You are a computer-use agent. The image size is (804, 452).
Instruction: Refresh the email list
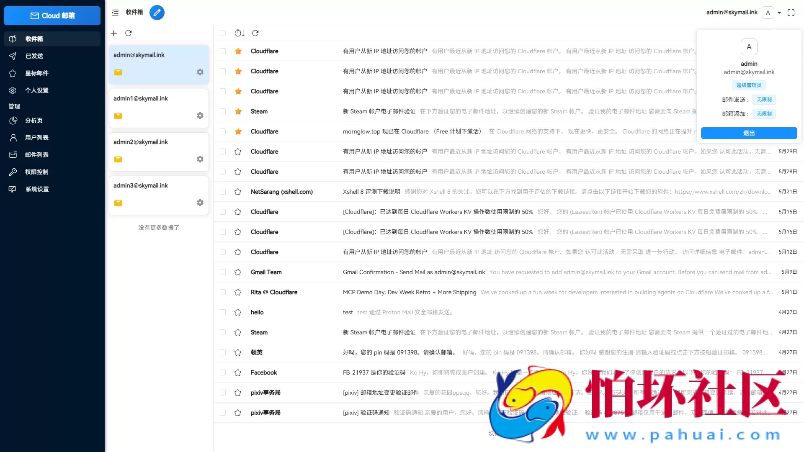[x=255, y=33]
